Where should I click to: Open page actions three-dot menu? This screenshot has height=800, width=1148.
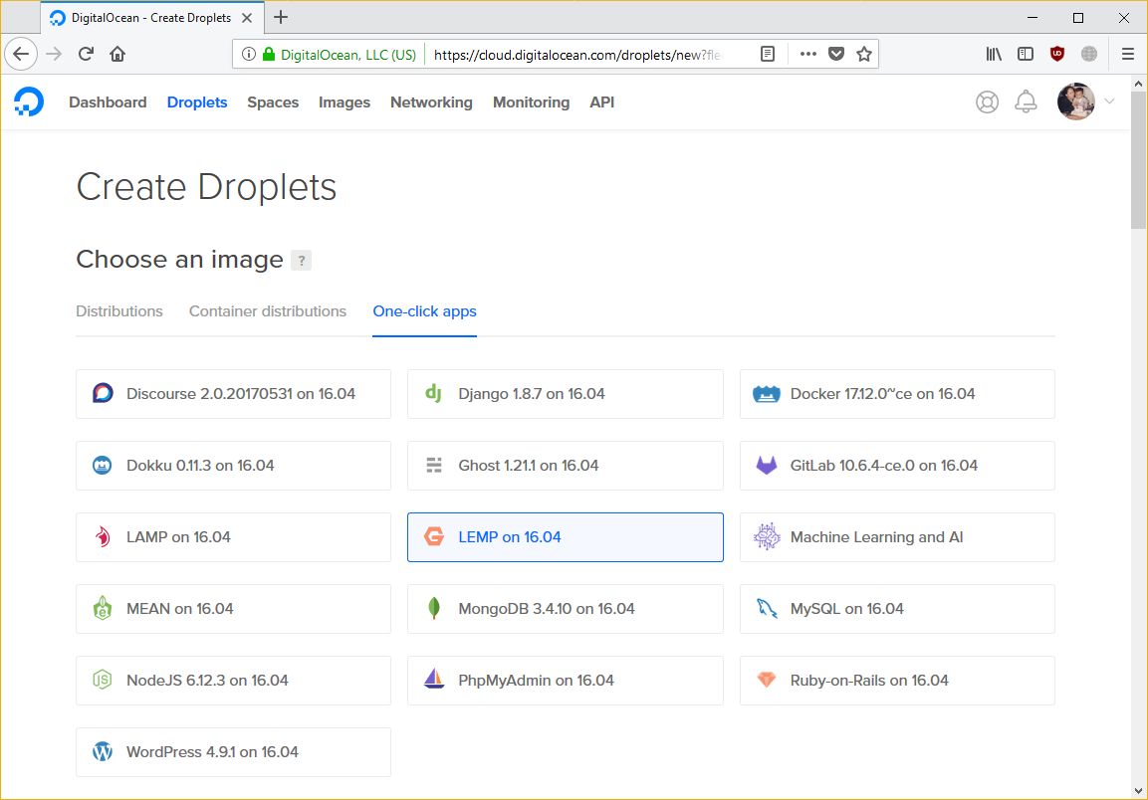(x=808, y=54)
